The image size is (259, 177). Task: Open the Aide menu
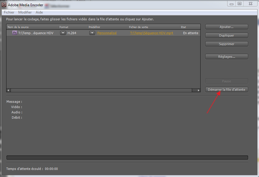pyautogui.click(x=39, y=12)
